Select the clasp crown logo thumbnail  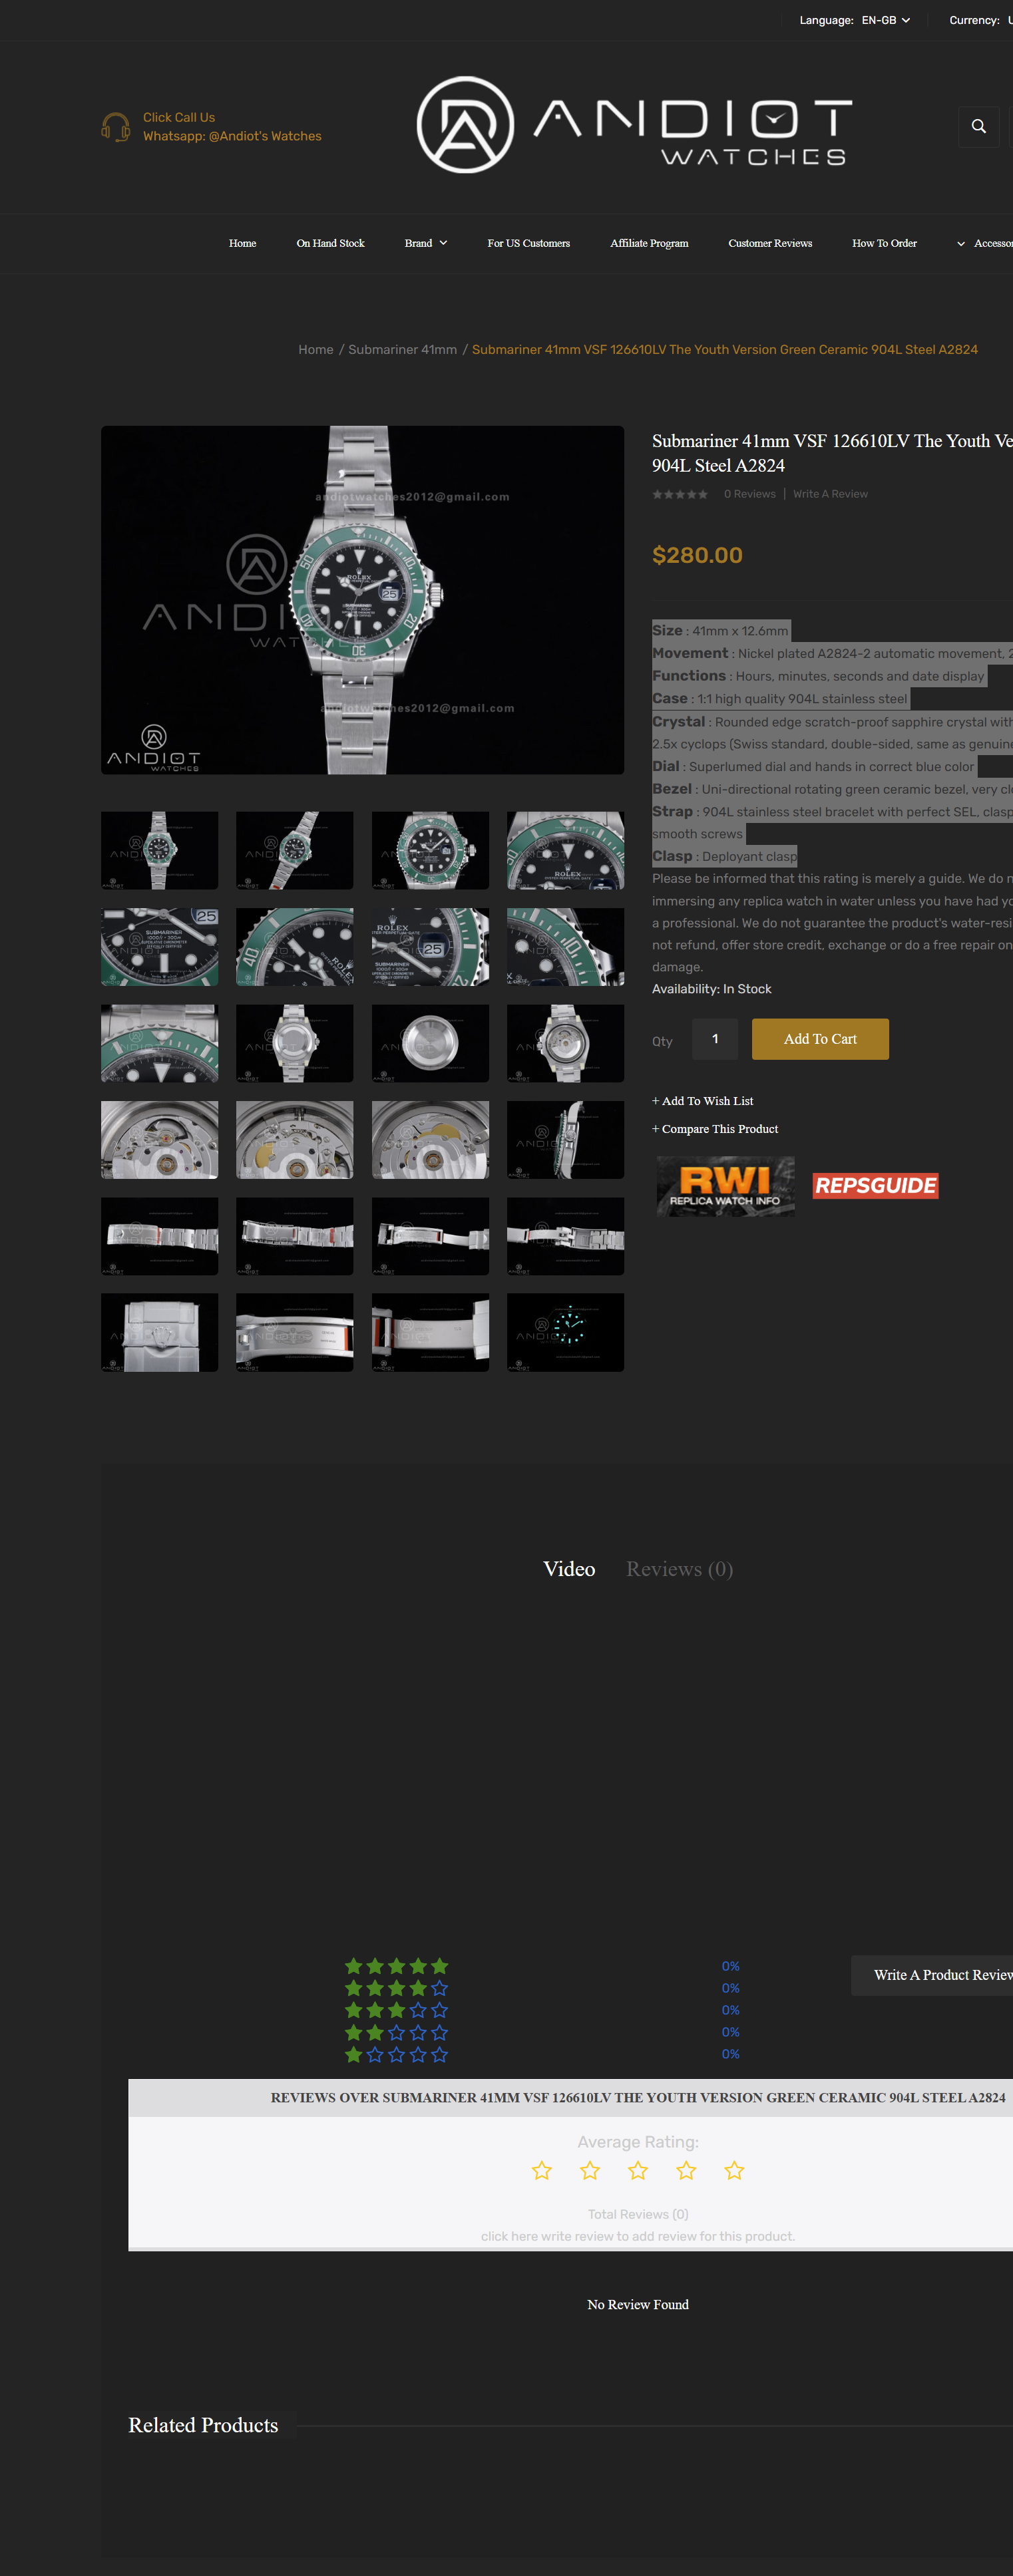pos(159,1332)
